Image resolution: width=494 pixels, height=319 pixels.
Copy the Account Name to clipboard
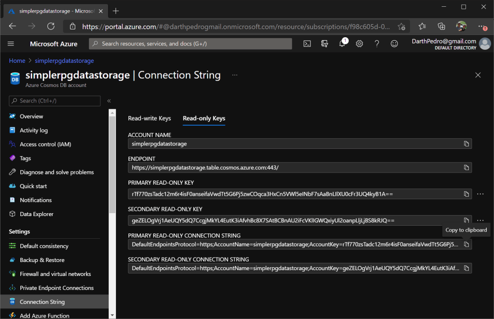[x=466, y=144]
